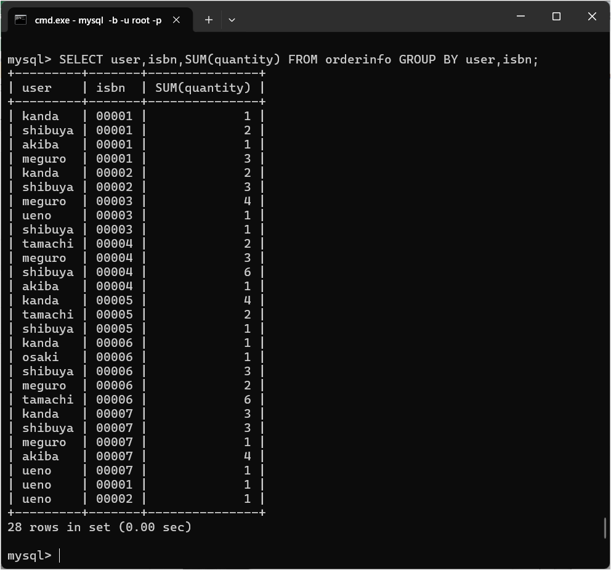Screen dimensions: 611x570
Task: Click the SELECT keyword in the query
Action: [x=81, y=59]
